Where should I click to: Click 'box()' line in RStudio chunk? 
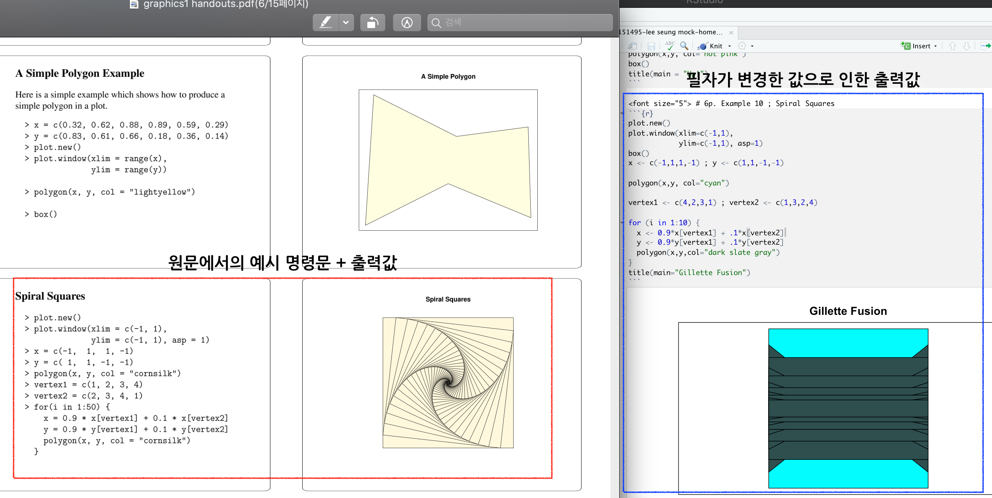[x=639, y=154]
